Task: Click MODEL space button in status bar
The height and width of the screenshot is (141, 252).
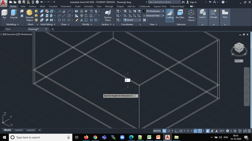Action: (157, 131)
